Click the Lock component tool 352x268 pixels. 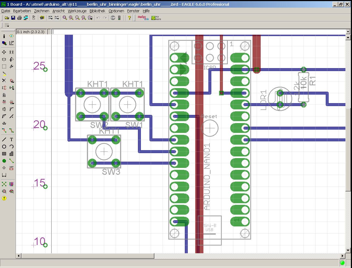4,95
